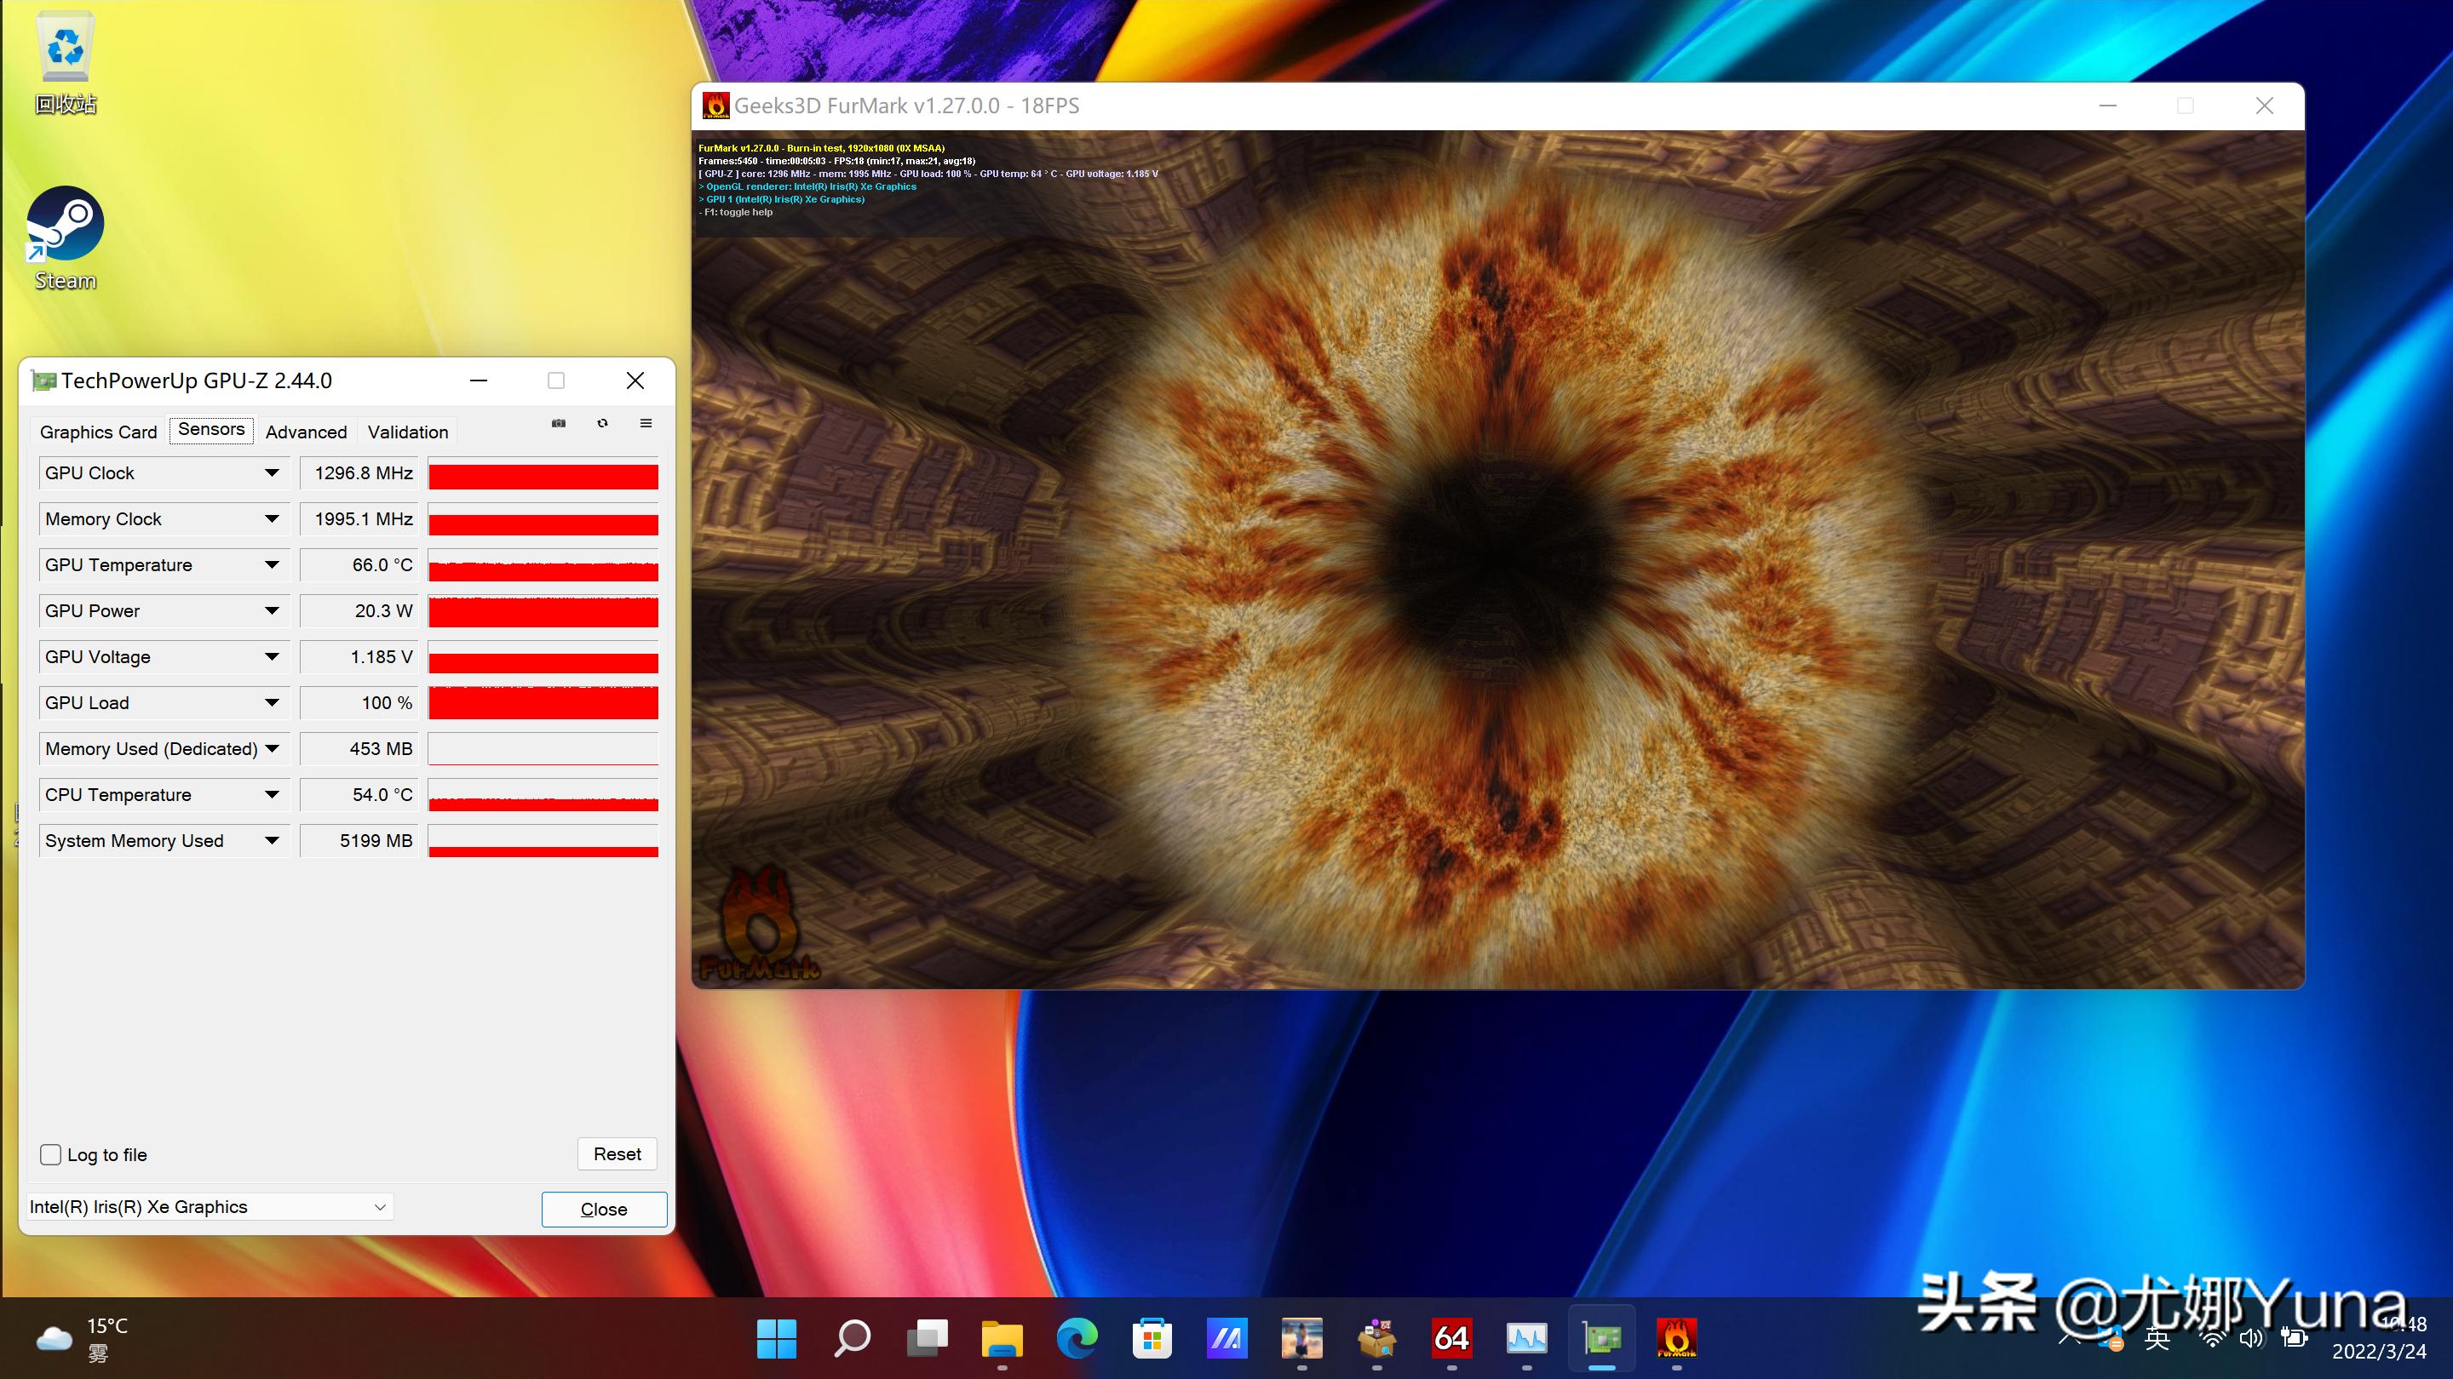Open File Explorer from the taskbar
The image size is (2453, 1379).
click(1002, 1338)
